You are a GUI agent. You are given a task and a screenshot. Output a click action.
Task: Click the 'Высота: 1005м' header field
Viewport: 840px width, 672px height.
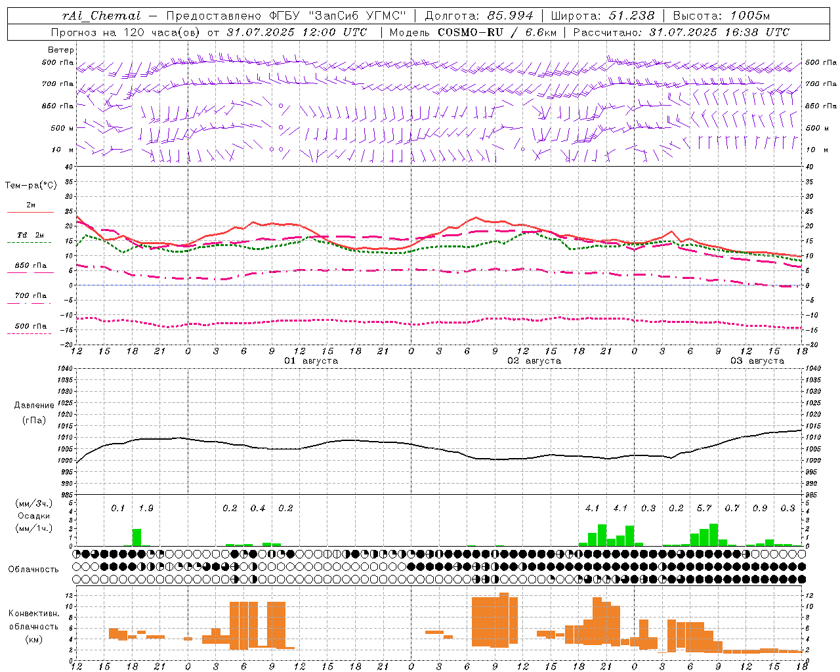click(x=722, y=16)
